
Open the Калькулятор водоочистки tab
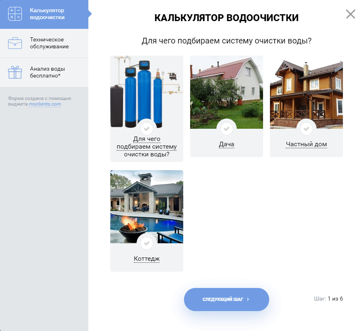pyautogui.click(x=47, y=14)
